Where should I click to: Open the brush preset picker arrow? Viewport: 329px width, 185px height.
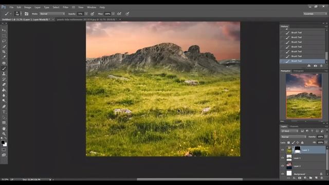click(21, 14)
